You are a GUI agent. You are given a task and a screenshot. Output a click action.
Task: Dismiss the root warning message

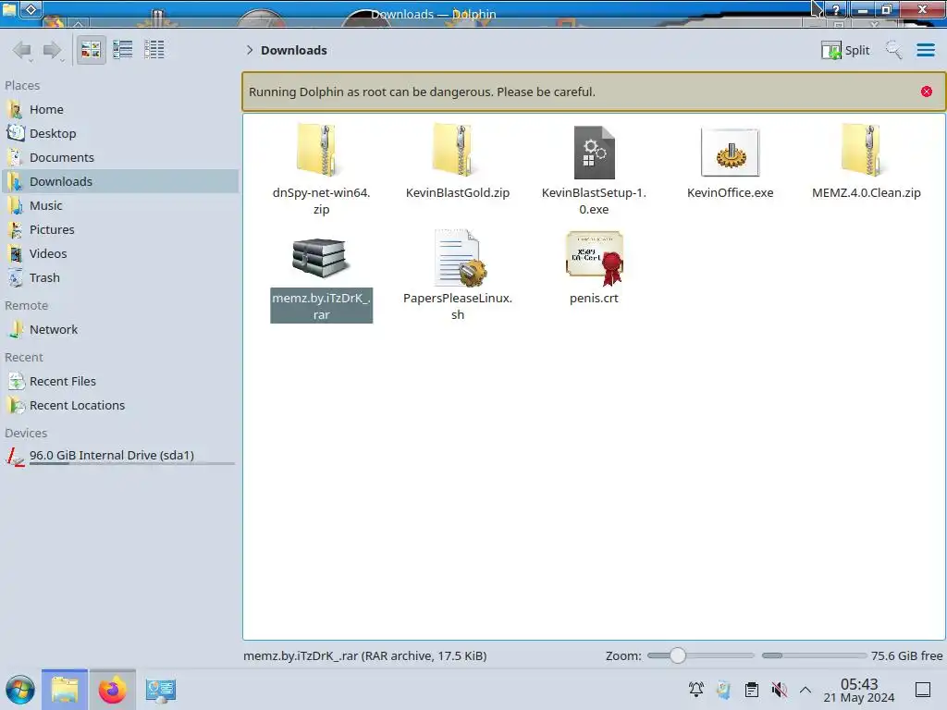tap(927, 92)
